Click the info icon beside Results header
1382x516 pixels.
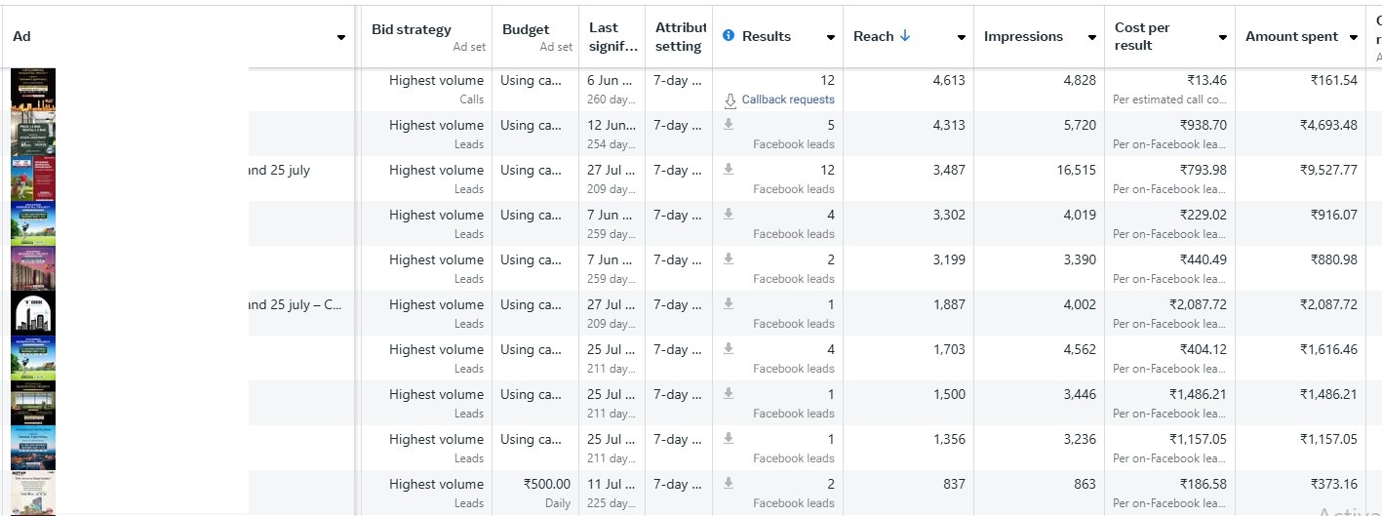tap(728, 36)
